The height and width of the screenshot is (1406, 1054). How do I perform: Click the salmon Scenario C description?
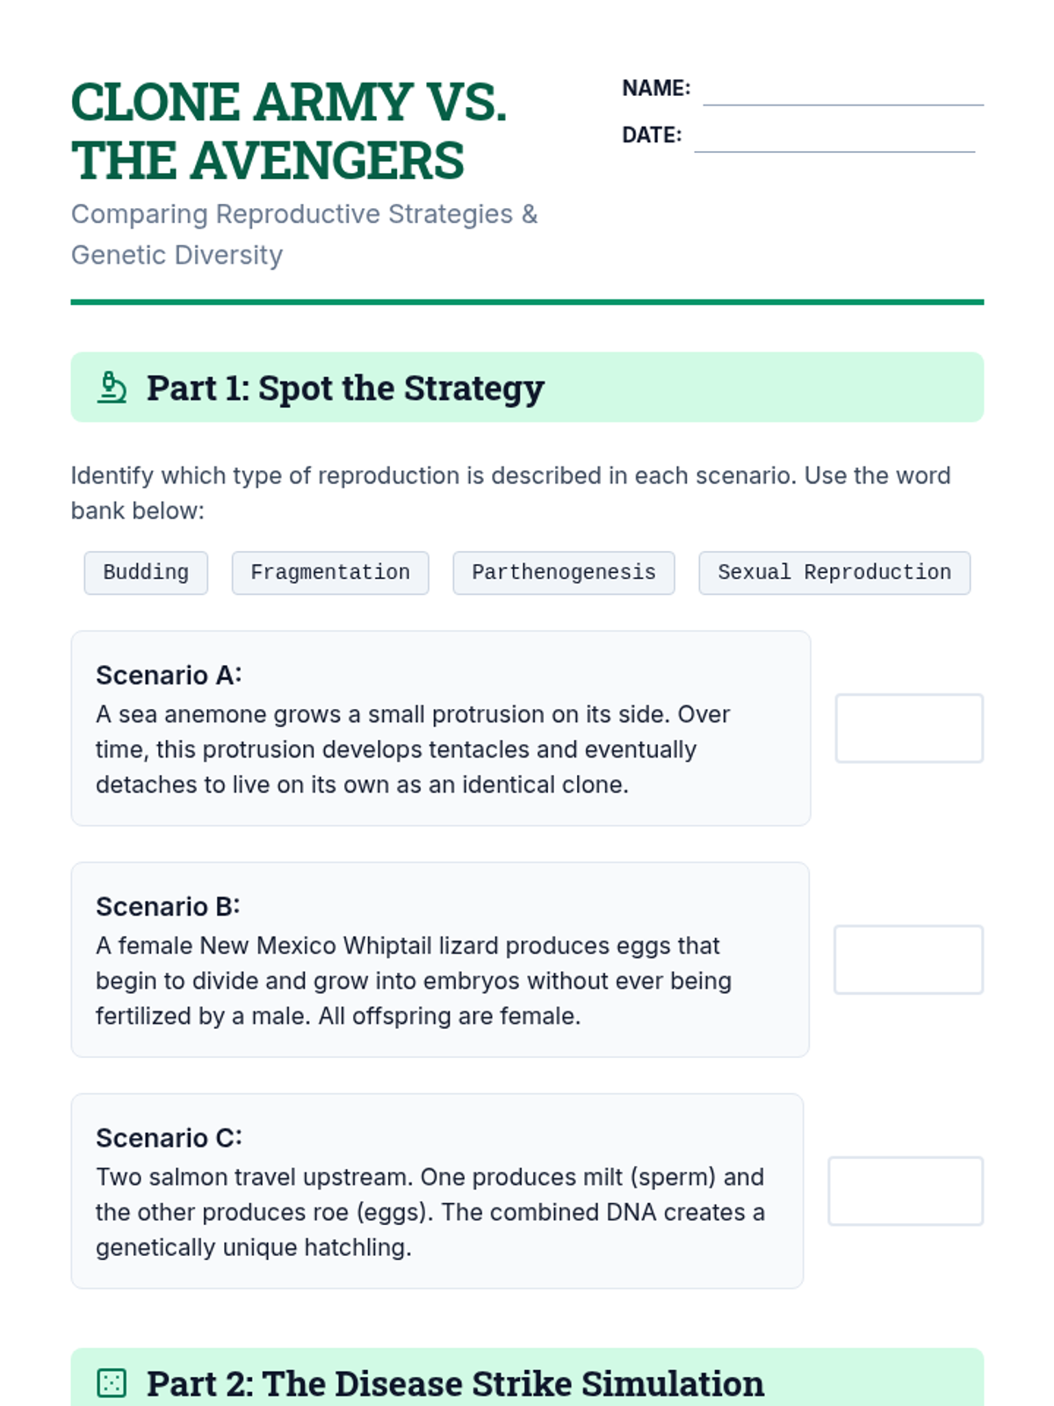(430, 1212)
